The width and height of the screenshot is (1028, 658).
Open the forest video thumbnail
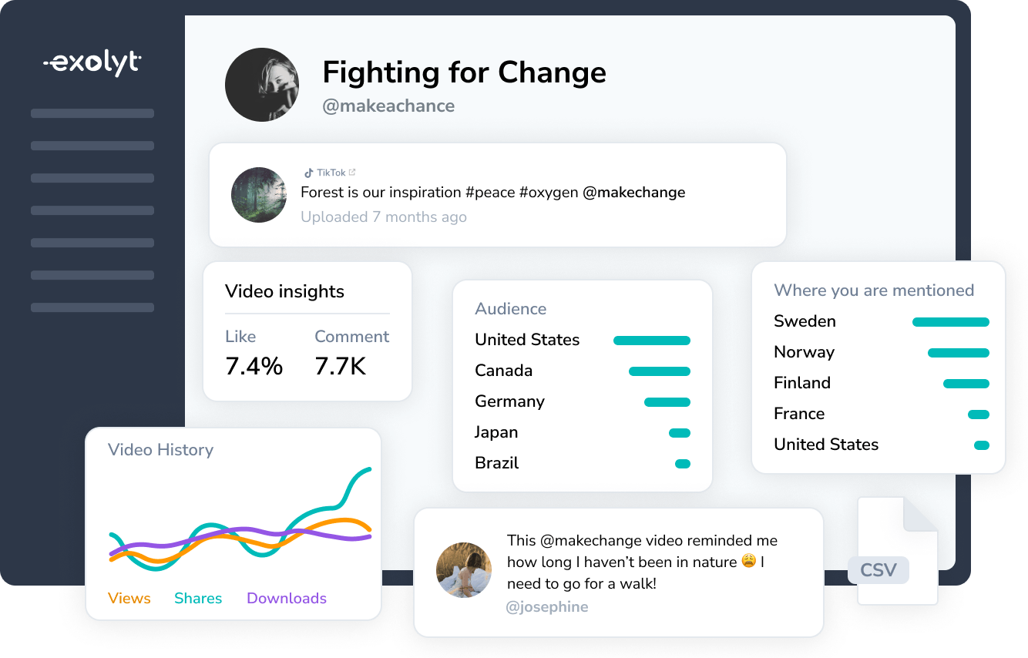pos(259,195)
